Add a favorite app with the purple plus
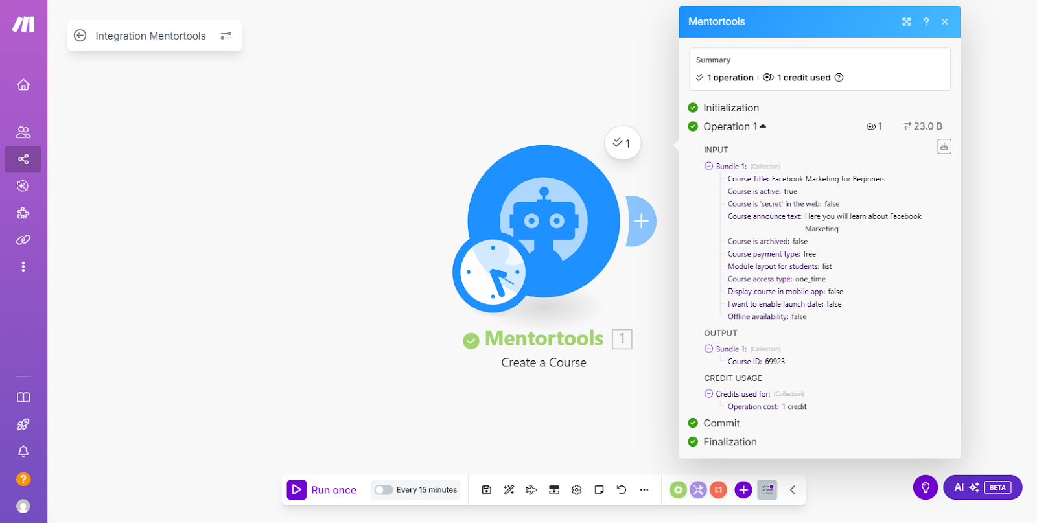This screenshot has height=523, width=1037. click(x=743, y=490)
